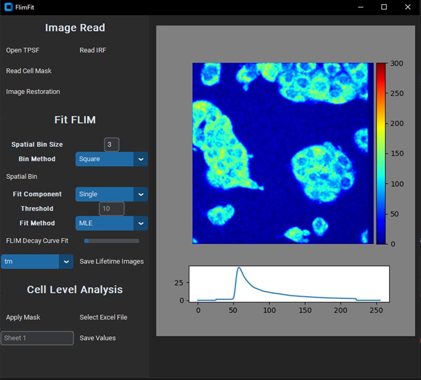
Task: Click Save Values
Action: pos(98,338)
